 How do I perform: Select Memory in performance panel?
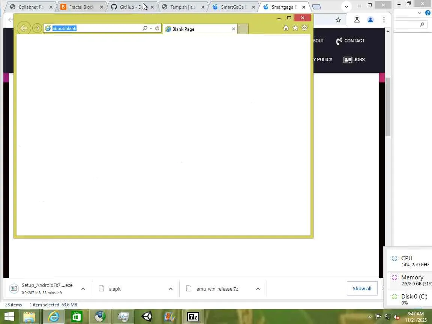pyautogui.click(x=410, y=280)
